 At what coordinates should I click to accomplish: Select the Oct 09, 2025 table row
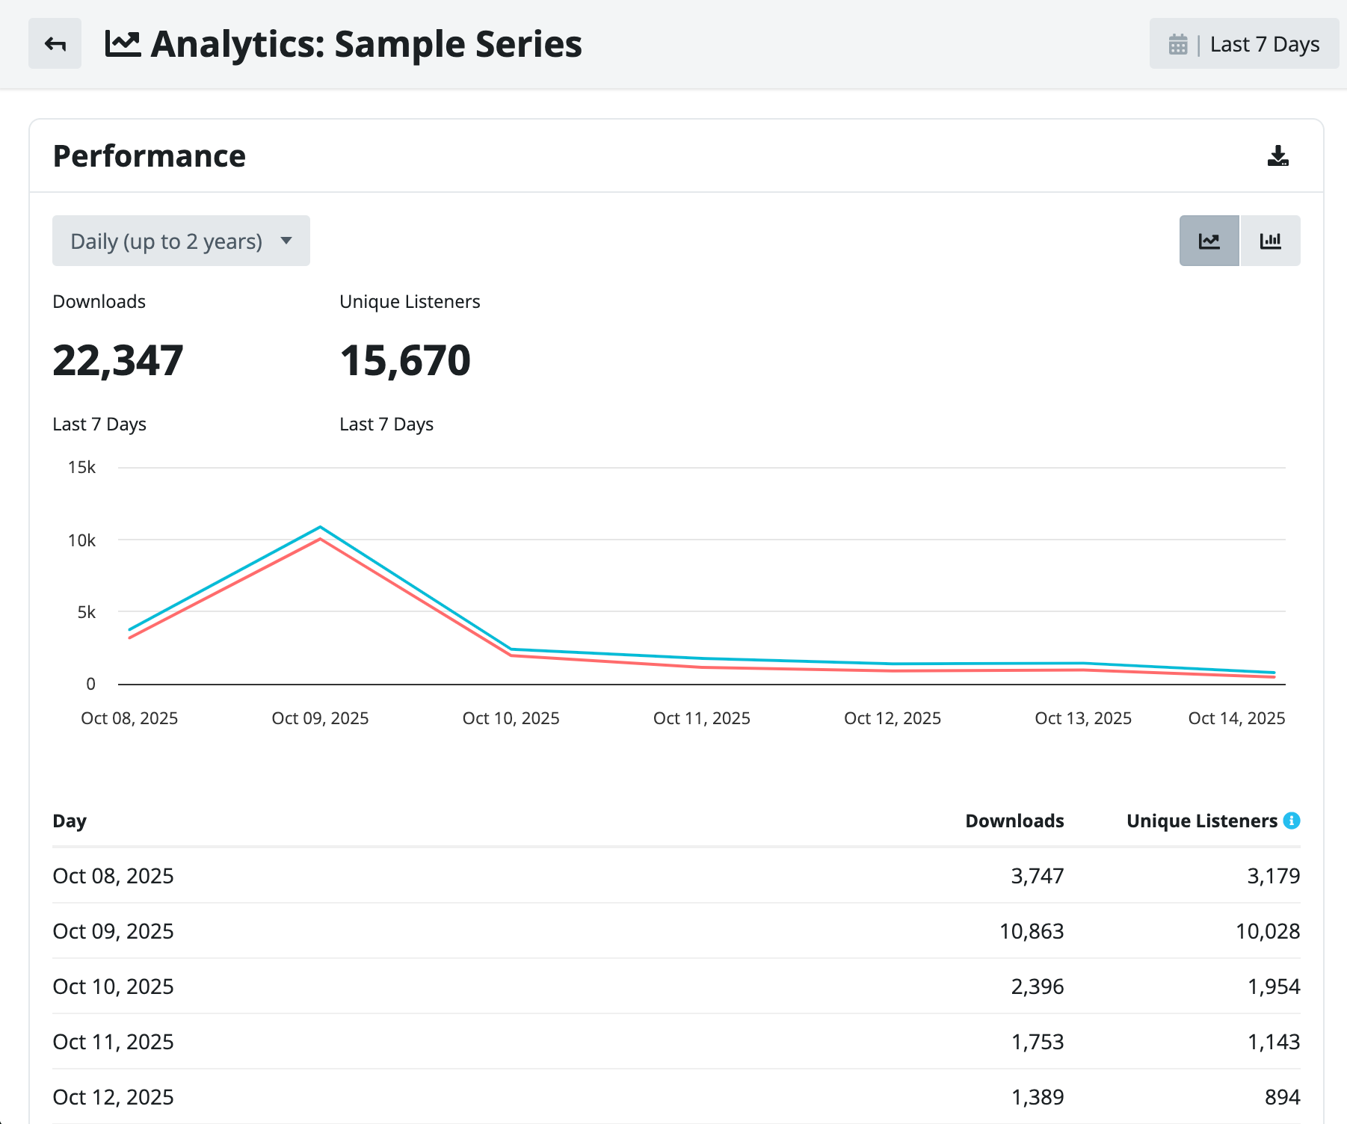point(676,931)
